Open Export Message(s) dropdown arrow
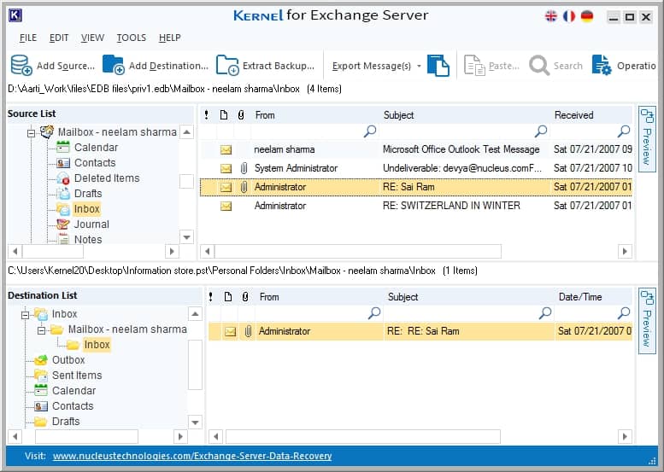The width and height of the screenshot is (664, 472). 419,66
